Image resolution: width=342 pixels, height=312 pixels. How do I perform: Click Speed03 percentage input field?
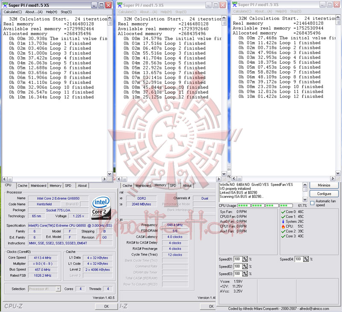click(237, 274)
